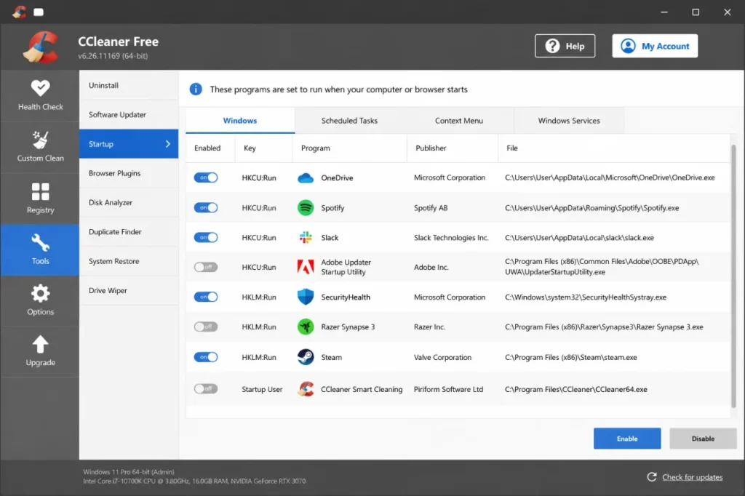745x496 pixels.
Task: Switch to Windows Services tab
Action: [569, 121]
